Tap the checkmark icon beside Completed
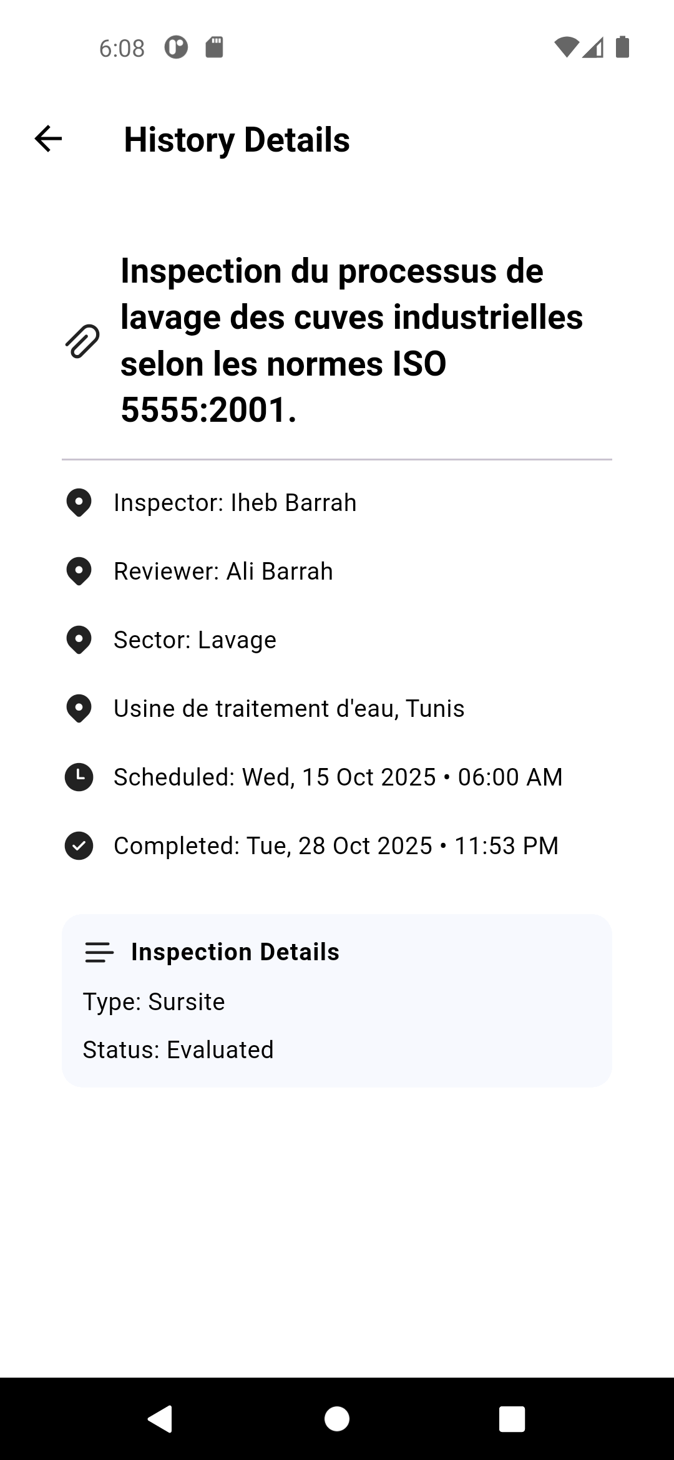 point(79,846)
